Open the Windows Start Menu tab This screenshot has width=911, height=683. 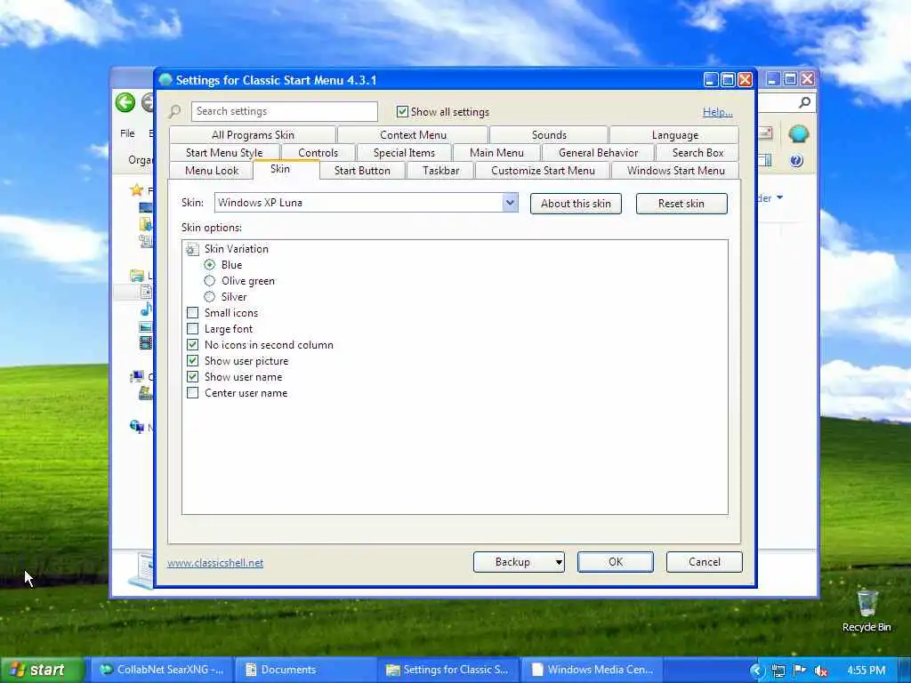[x=676, y=170]
